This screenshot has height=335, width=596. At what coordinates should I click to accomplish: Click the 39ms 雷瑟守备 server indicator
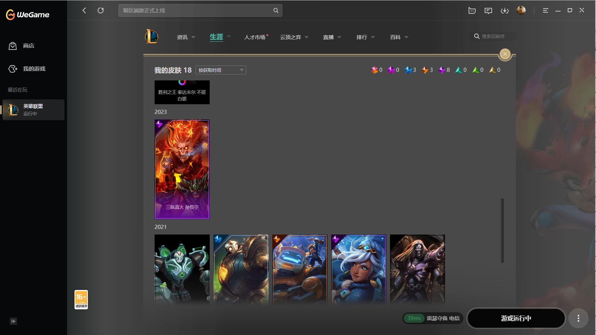[433, 318]
